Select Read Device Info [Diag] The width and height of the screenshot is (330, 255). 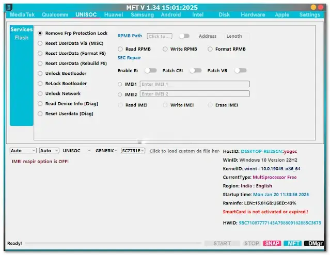coord(68,104)
